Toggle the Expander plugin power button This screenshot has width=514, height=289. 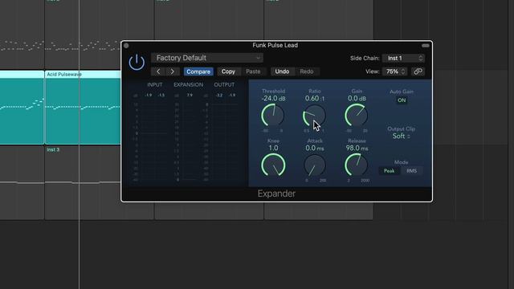(137, 63)
